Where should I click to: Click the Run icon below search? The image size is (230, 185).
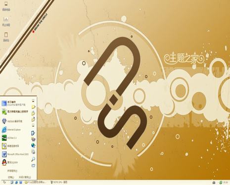coord(33,165)
